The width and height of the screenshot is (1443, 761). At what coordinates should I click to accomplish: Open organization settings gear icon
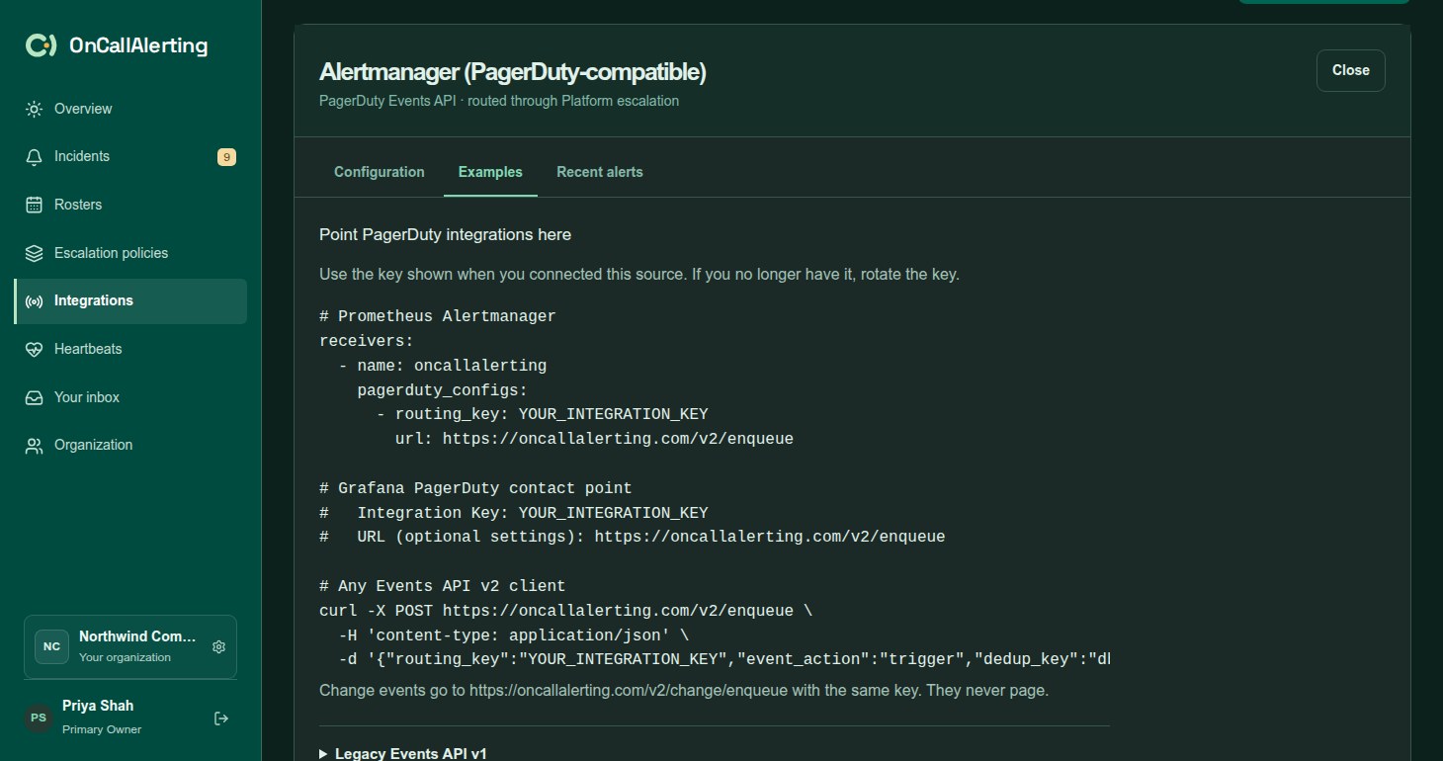[219, 646]
